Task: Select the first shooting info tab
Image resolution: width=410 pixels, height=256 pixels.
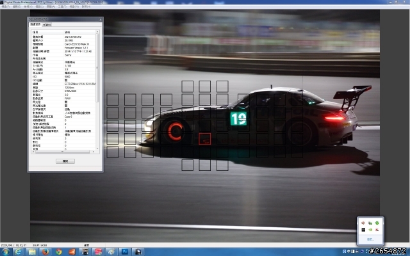Action: point(35,24)
